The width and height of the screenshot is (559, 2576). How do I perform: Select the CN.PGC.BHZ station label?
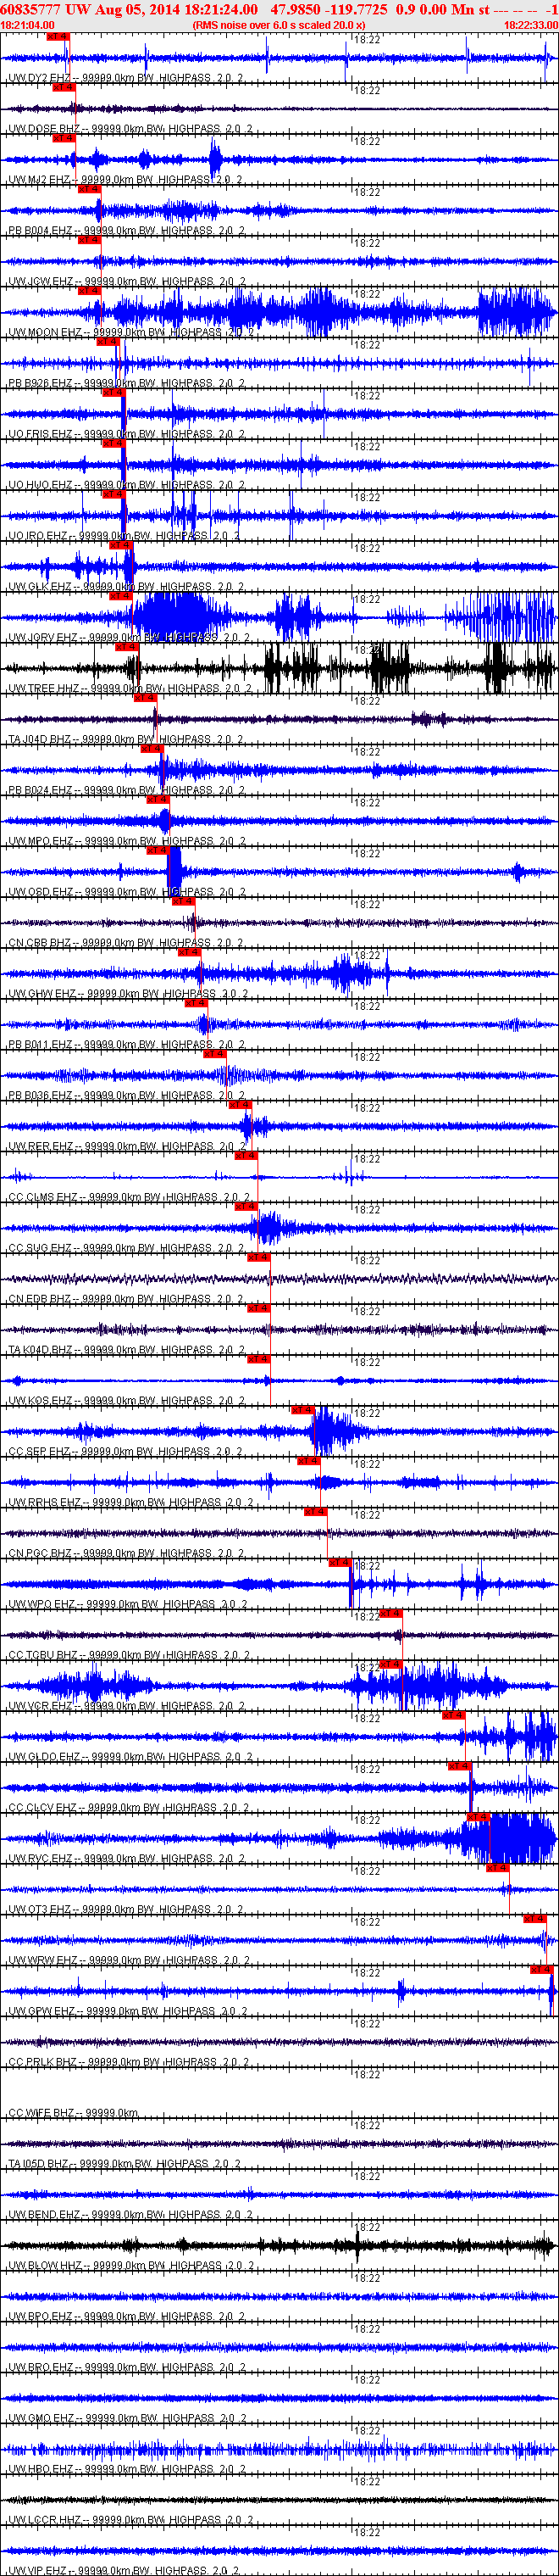(x=40, y=1555)
